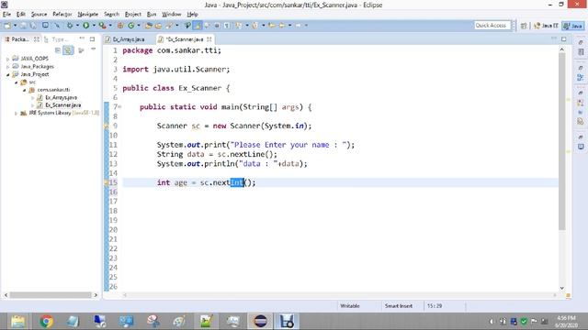Image resolution: width=588 pixels, height=330 pixels.
Task: Click the monitor-shaped terminal toolbar icon
Action: click(x=45, y=26)
